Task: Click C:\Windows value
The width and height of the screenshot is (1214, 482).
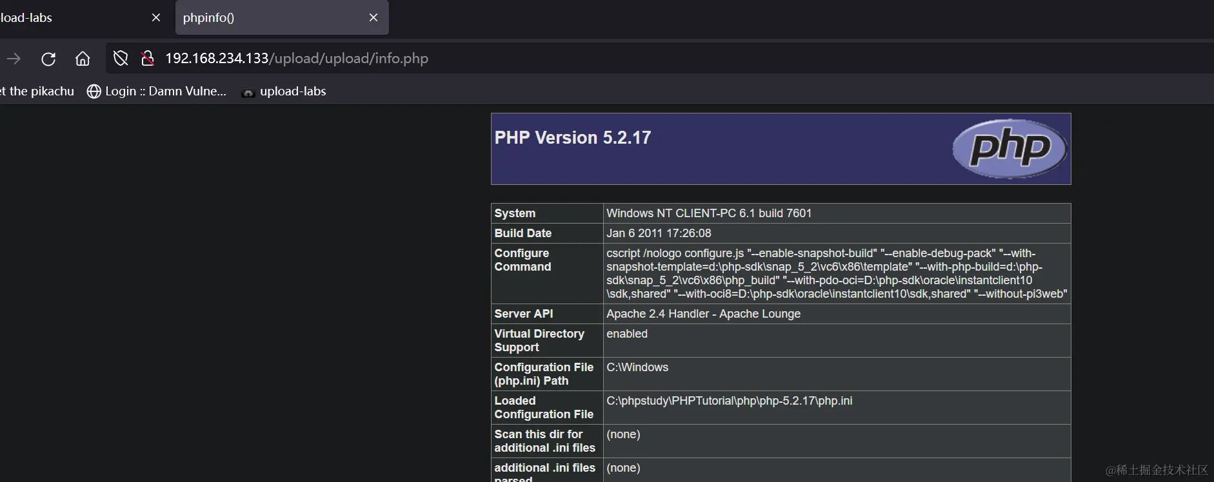Action: coord(637,367)
